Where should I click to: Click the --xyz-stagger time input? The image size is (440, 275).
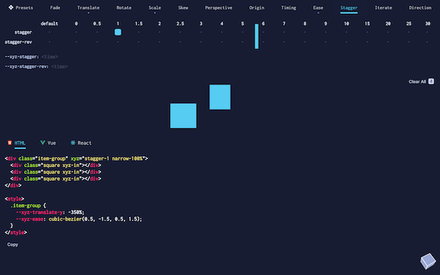click(50, 56)
